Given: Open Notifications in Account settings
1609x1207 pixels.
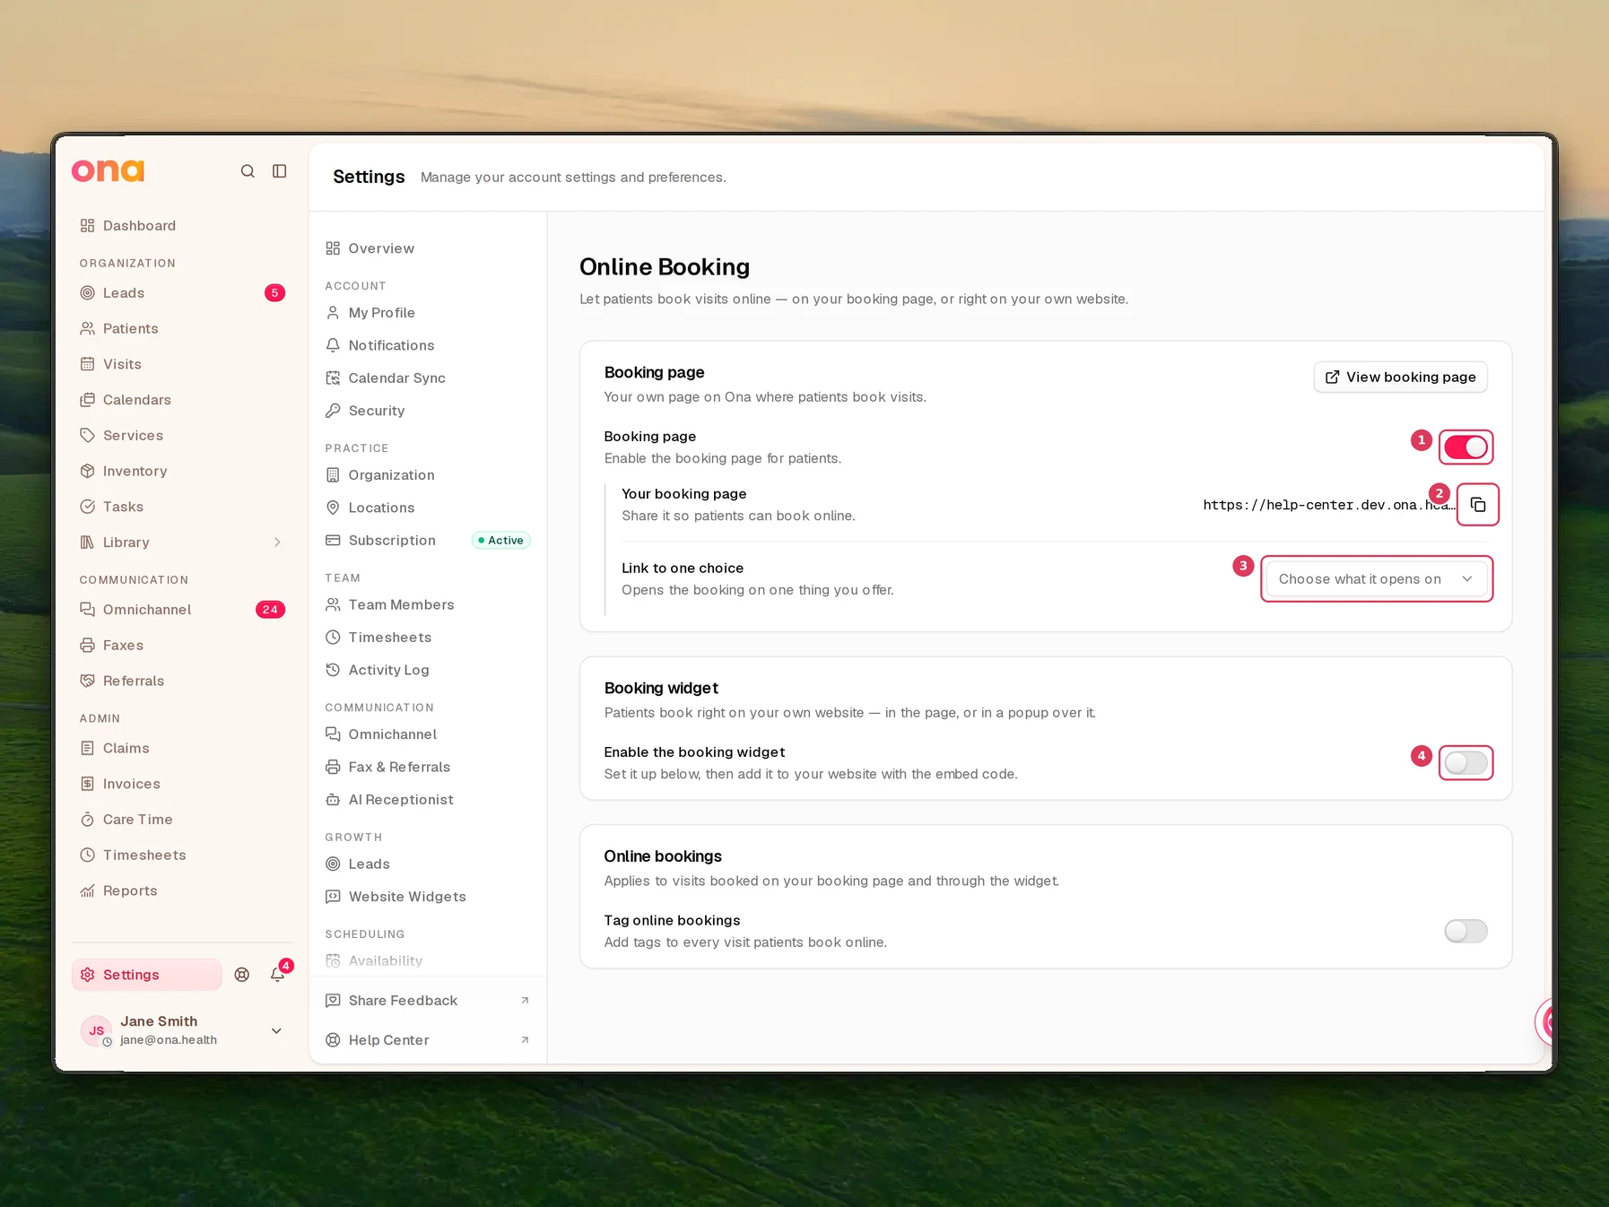Looking at the screenshot, I should click(428, 345).
